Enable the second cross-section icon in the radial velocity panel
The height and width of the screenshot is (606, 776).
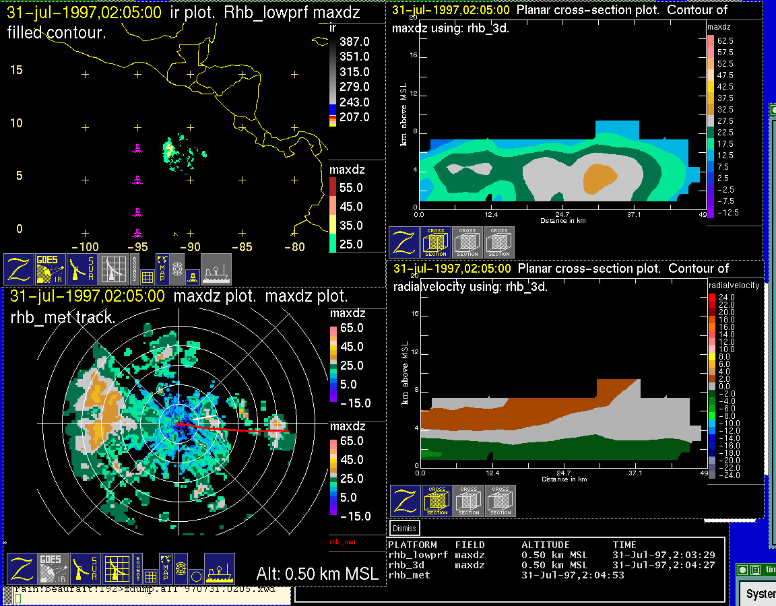click(469, 501)
